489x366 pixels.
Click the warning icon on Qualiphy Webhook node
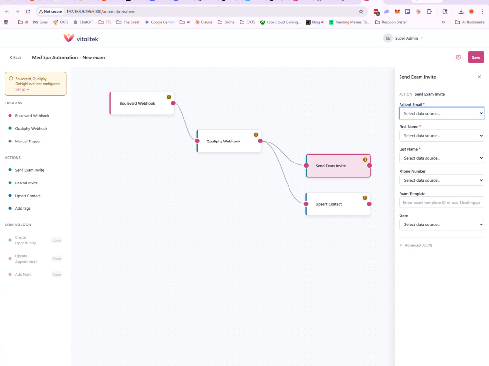[256, 135]
